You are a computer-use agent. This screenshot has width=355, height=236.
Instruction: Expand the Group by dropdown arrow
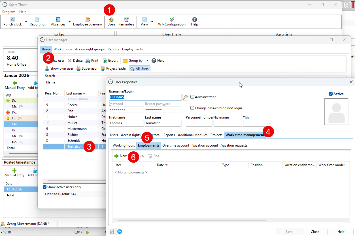[x=147, y=61]
